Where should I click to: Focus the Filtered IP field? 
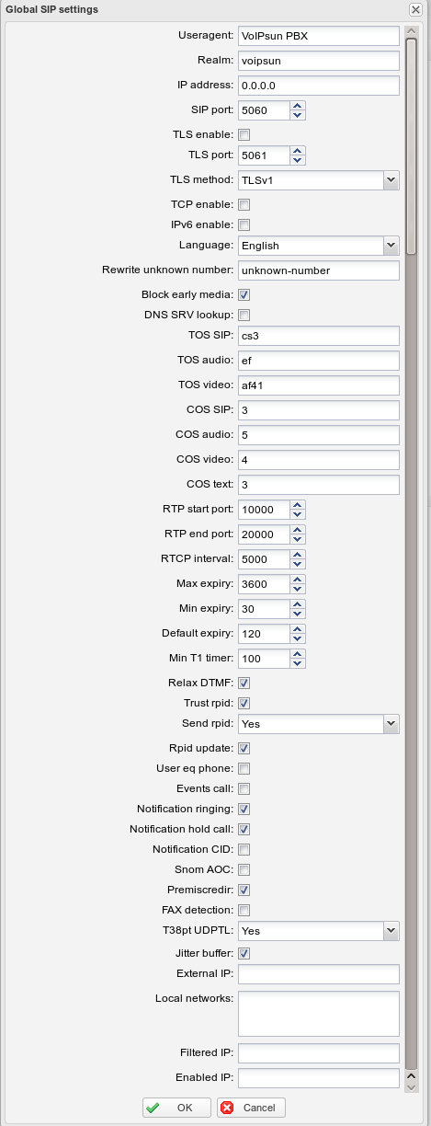(318, 1053)
